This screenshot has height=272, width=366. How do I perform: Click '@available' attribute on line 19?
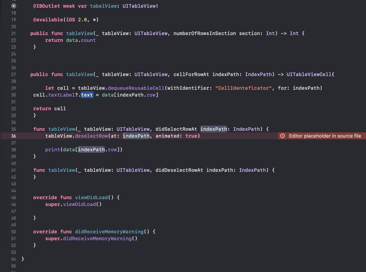48,20
